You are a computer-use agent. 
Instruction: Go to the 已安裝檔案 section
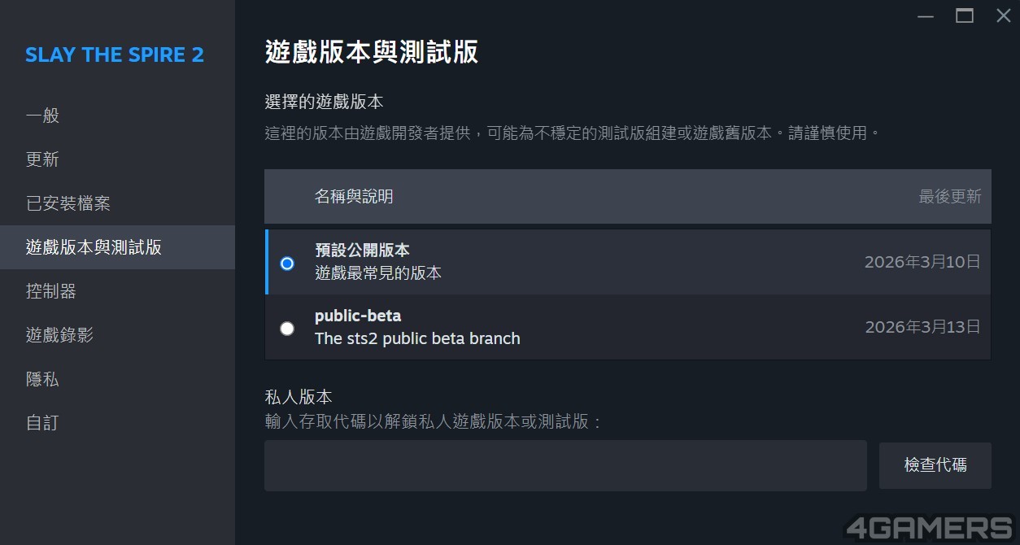click(x=68, y=203)
